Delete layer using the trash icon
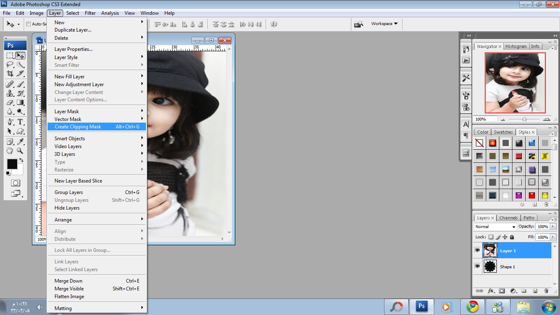Screen dimensions: 560x315 point(546,291)
